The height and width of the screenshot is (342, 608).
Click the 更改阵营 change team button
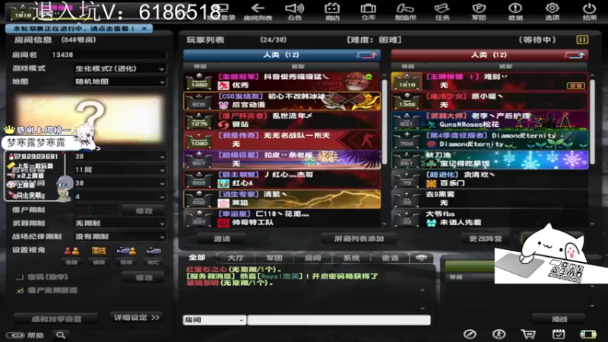(x=486, y=239)
